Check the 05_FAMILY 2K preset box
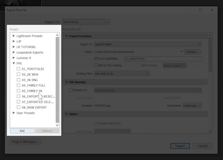The width and height of the screenshot is (223, 160). pyautogui.click(x=18, y=91)
